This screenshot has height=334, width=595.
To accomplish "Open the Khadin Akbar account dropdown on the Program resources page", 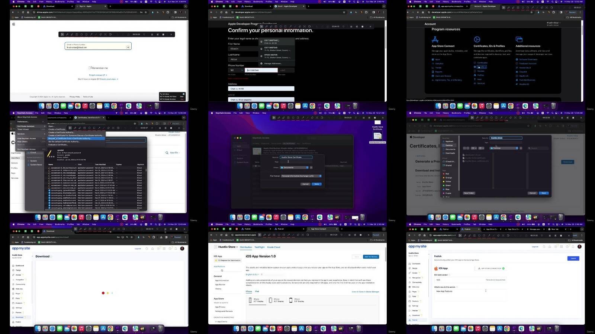I will point(554,23).
